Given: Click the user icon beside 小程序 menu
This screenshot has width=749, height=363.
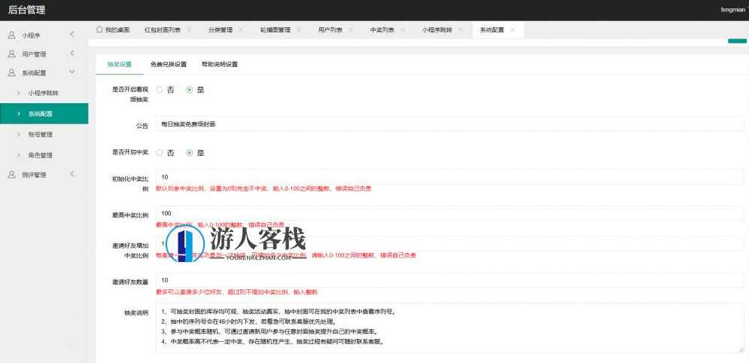Looking at the screenshot, I should coord(12,35).
